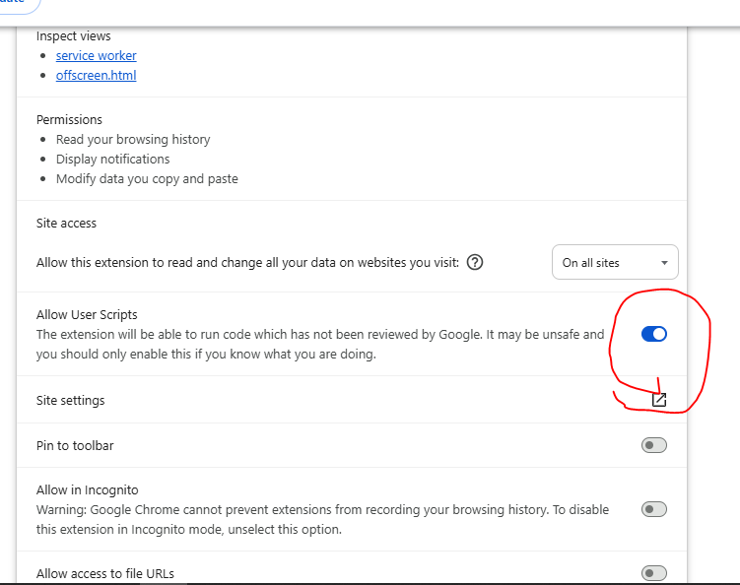740x585 pixels.
Task: Expand the 'On all sites' dropdown
Action: pyautogui.click(x=615, y=262)
